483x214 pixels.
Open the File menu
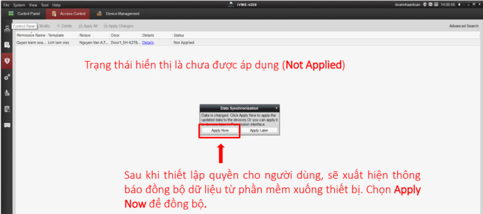[x=6, y=5]
